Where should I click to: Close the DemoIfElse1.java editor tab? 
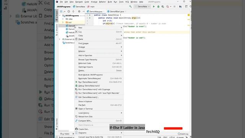coord(126,11)
